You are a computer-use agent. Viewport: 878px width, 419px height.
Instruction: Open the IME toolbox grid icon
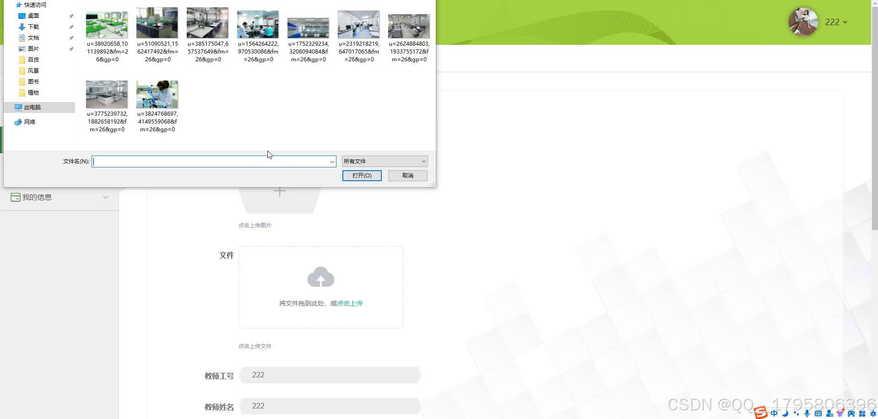[x=862, y=414]
